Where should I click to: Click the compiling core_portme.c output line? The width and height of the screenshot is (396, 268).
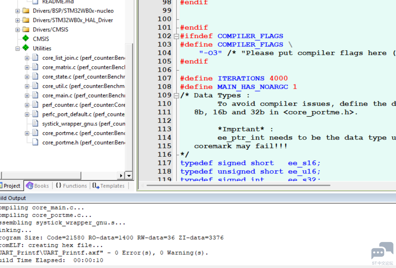(46, 215)
